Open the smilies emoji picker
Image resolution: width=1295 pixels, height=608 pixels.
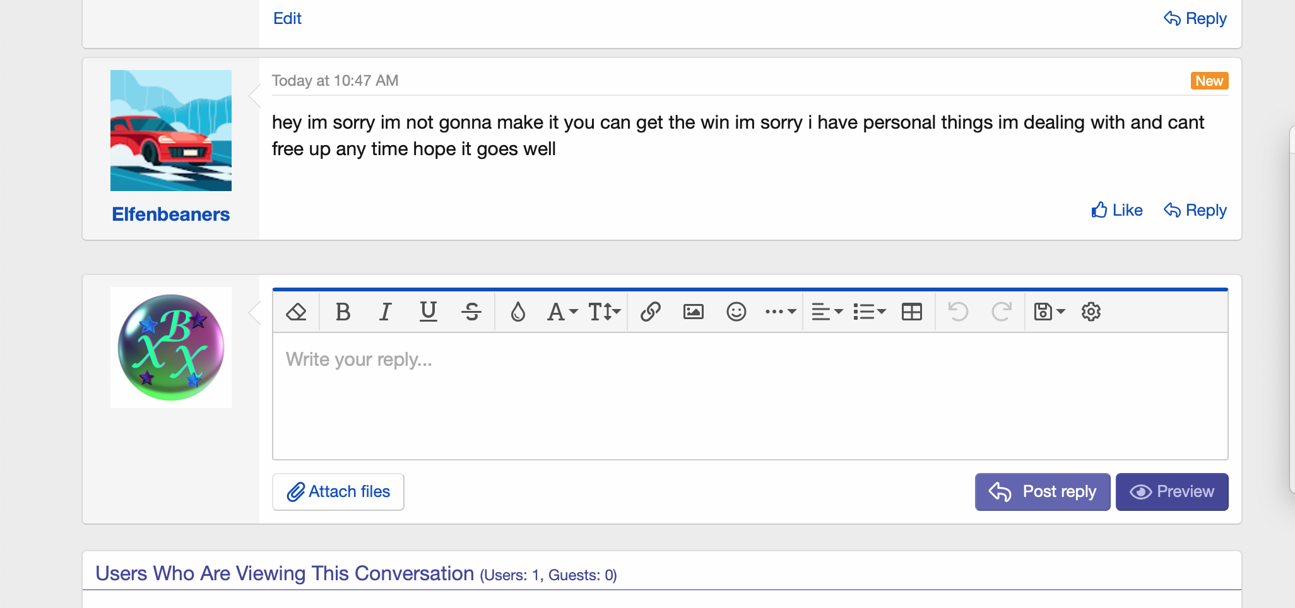click(x=736, y=312)
